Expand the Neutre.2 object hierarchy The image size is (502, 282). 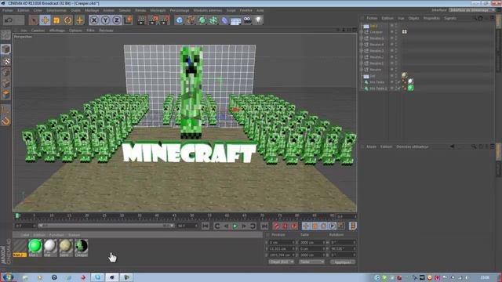(362, 57)
